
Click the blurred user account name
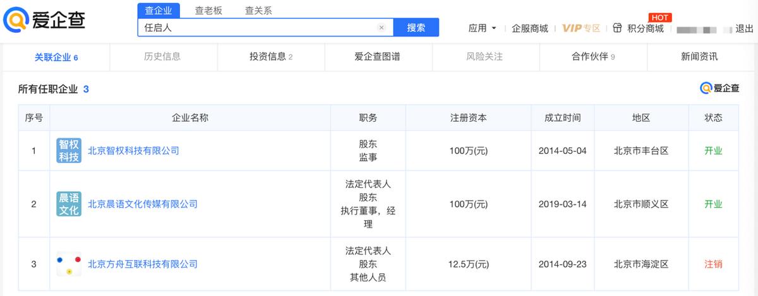point(703,29)
